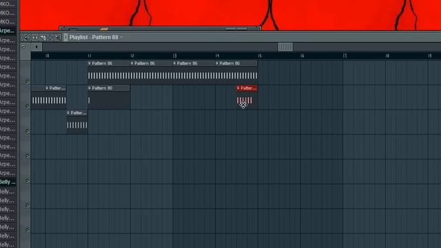Image resolution: width=441 pixels, height=248 pixels.
Task: Open clip menu arrow of fourth Pattern 86 clip
Action: [217, 63]
